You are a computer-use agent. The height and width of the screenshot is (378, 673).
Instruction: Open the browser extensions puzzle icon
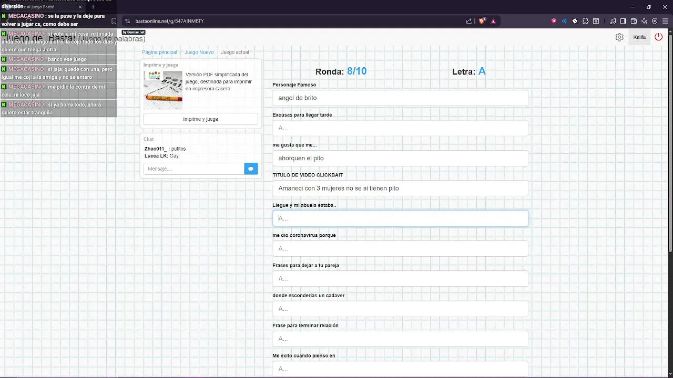coord(585,21)
